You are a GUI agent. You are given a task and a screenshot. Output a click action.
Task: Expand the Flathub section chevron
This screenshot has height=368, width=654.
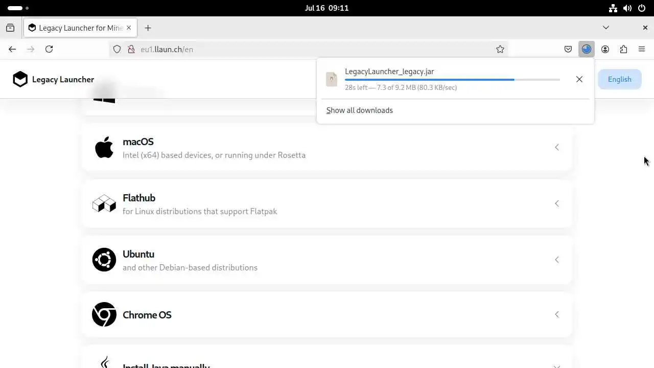click(x=557, y=203)
